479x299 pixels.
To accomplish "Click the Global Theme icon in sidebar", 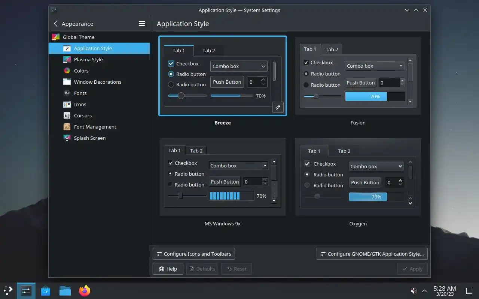I will coord(56,37).
